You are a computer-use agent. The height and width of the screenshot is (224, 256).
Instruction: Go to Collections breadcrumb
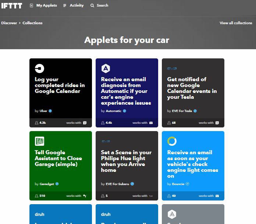pos(32,23)
